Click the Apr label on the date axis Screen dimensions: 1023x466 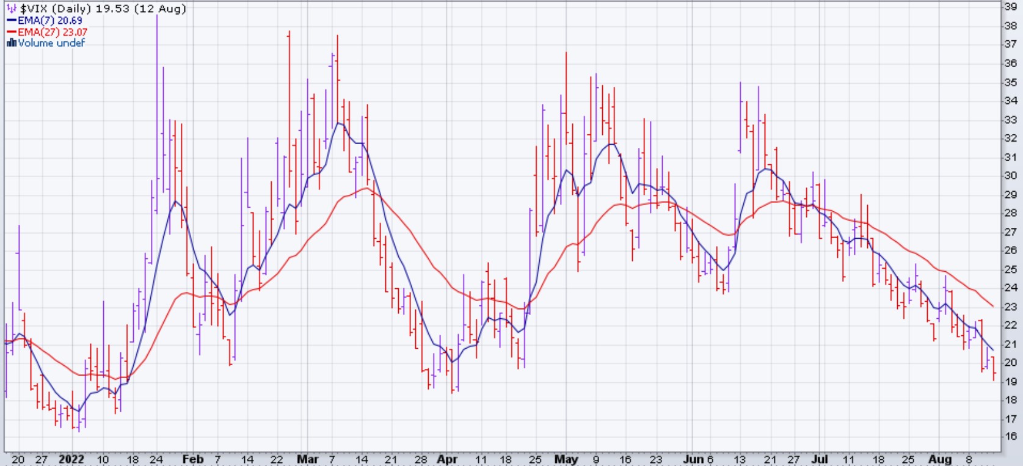447,459
